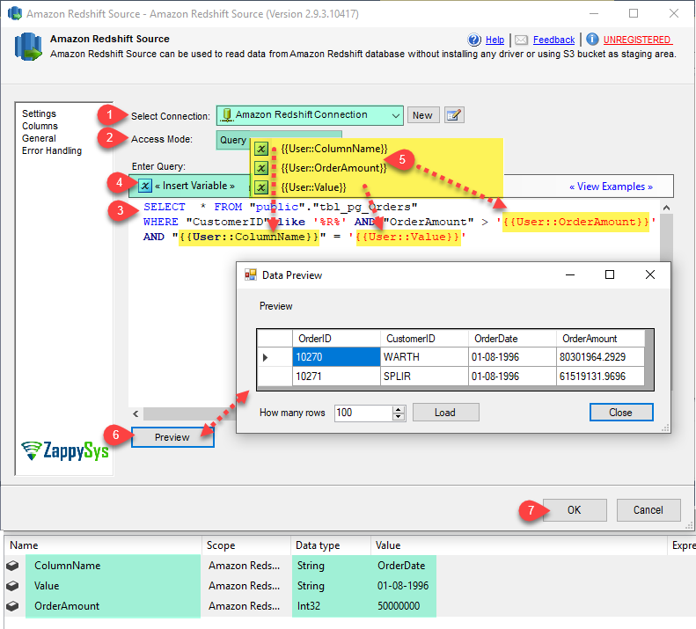696x629 pixels.
Task: Click the variable icon beside {{User::OrderAmount}}
Action: click(x=261, y=168)
